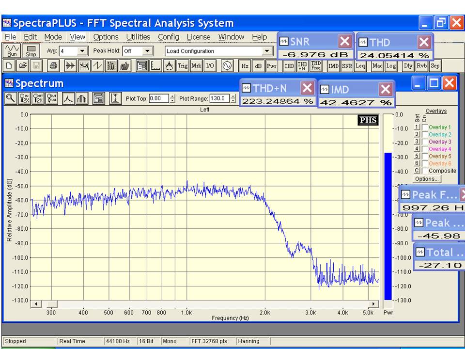Open the Time Series view icon

coord(71,65)
